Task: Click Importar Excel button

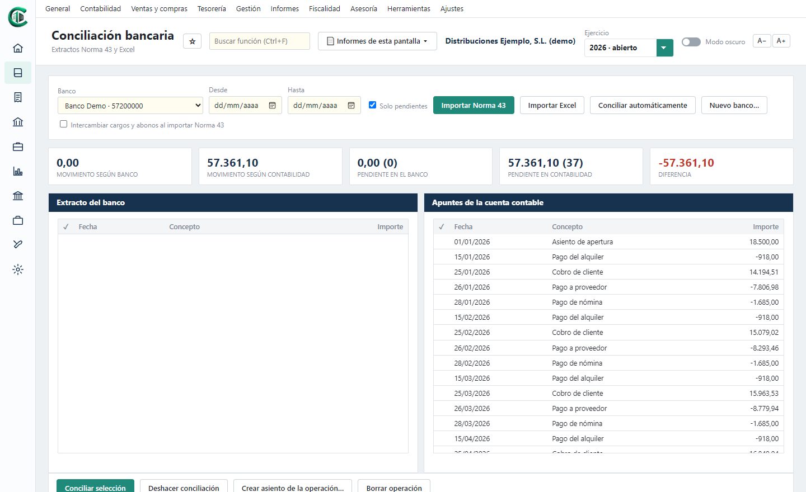Action: coord(552,105)
